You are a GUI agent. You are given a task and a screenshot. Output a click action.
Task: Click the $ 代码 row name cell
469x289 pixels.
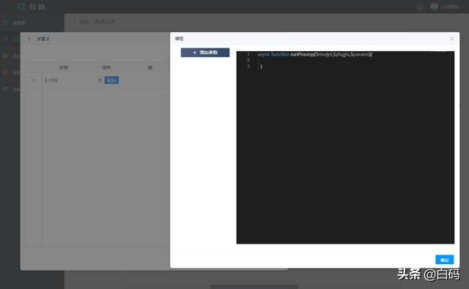point(51,80)
